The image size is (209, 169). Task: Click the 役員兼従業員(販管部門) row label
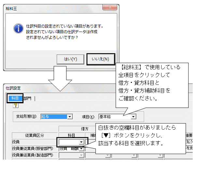tap(33, 149)
